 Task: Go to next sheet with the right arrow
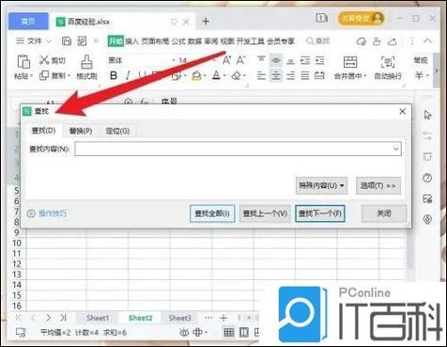point(48,318)
